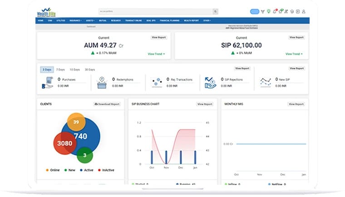Open the notifications bell icon
345x197 pixels.
point(275,11)
